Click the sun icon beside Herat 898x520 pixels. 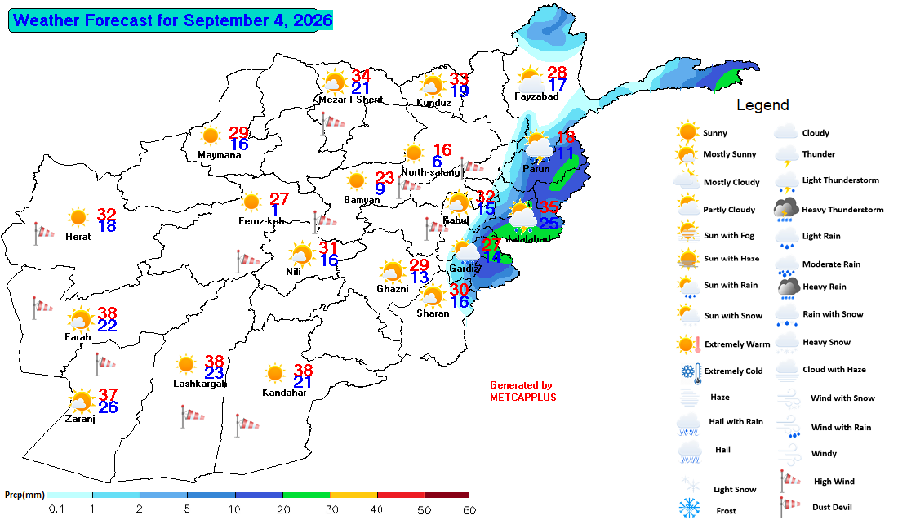click(x=78, y=218)
